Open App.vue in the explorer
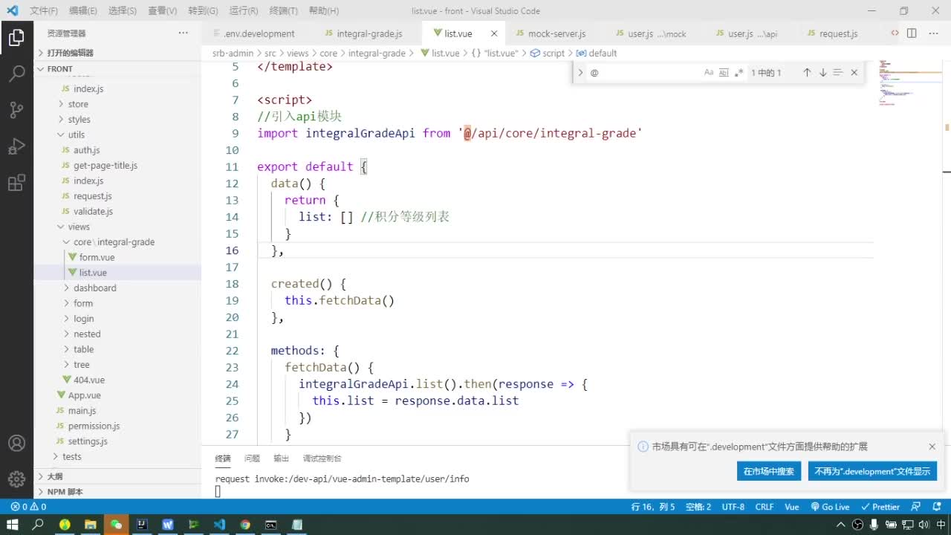This screenshot has height=535, width=951. click(x=117, y=395)
